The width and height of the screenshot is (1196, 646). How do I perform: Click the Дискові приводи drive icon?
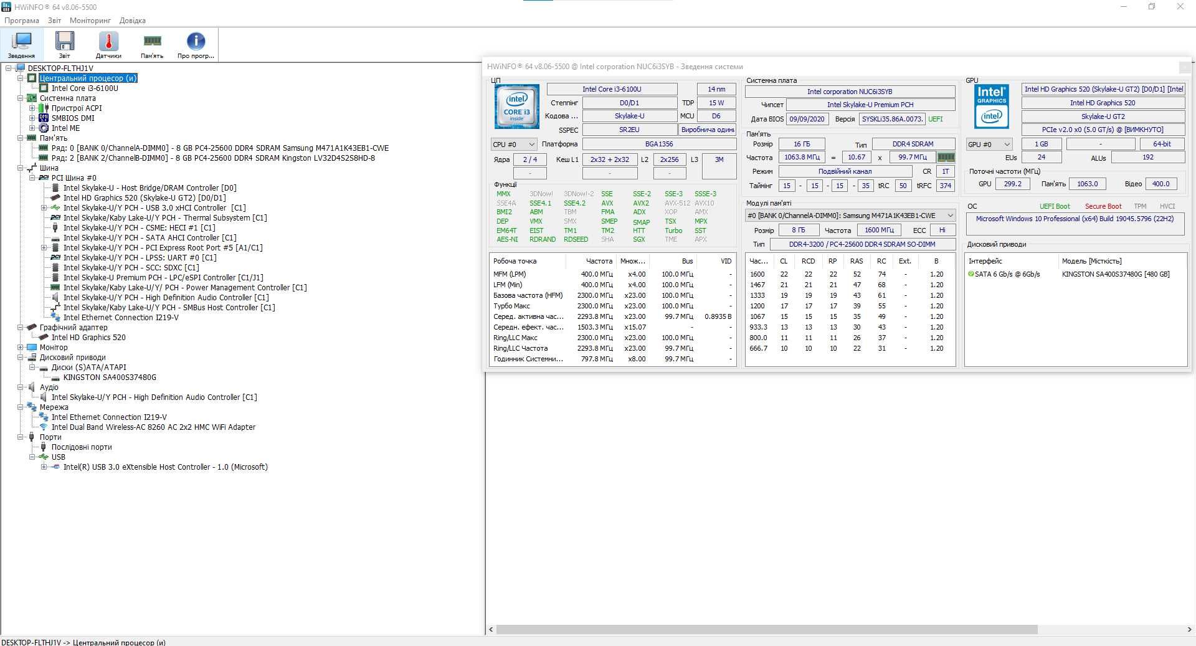pyautogui.click(x=32, y=357)
